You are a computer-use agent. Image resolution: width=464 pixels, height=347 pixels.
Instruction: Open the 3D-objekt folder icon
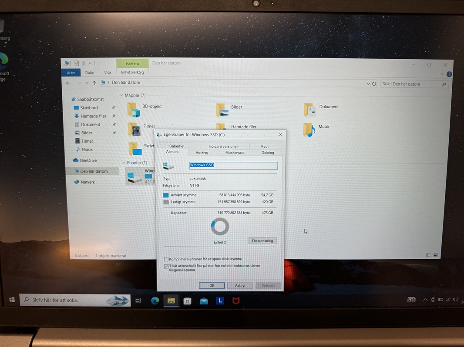[x=134, y=110]
